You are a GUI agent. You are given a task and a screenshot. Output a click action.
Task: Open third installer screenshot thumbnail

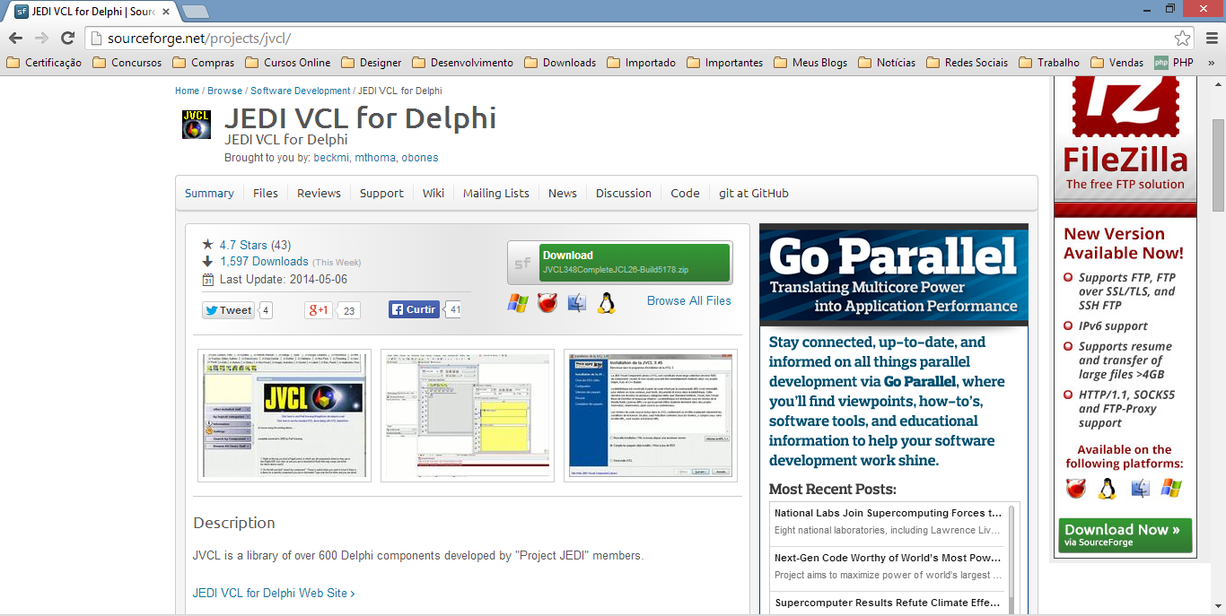[651, 415]
